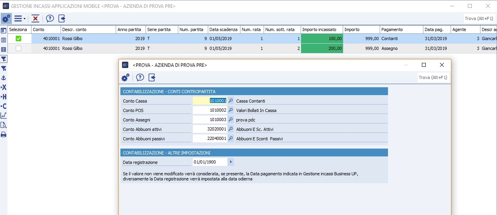Click the exit icon in the PROVA dialog toolbar
The height and width of the screenshot is (215, 497).
(x=152, y=77)
